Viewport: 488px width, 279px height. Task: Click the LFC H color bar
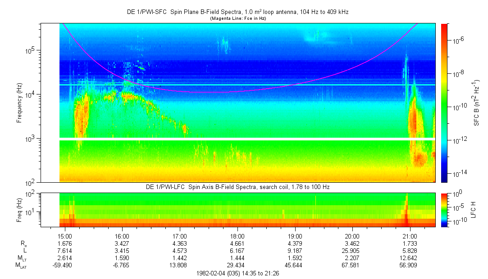pyautogui.click(x=445, y=209)
